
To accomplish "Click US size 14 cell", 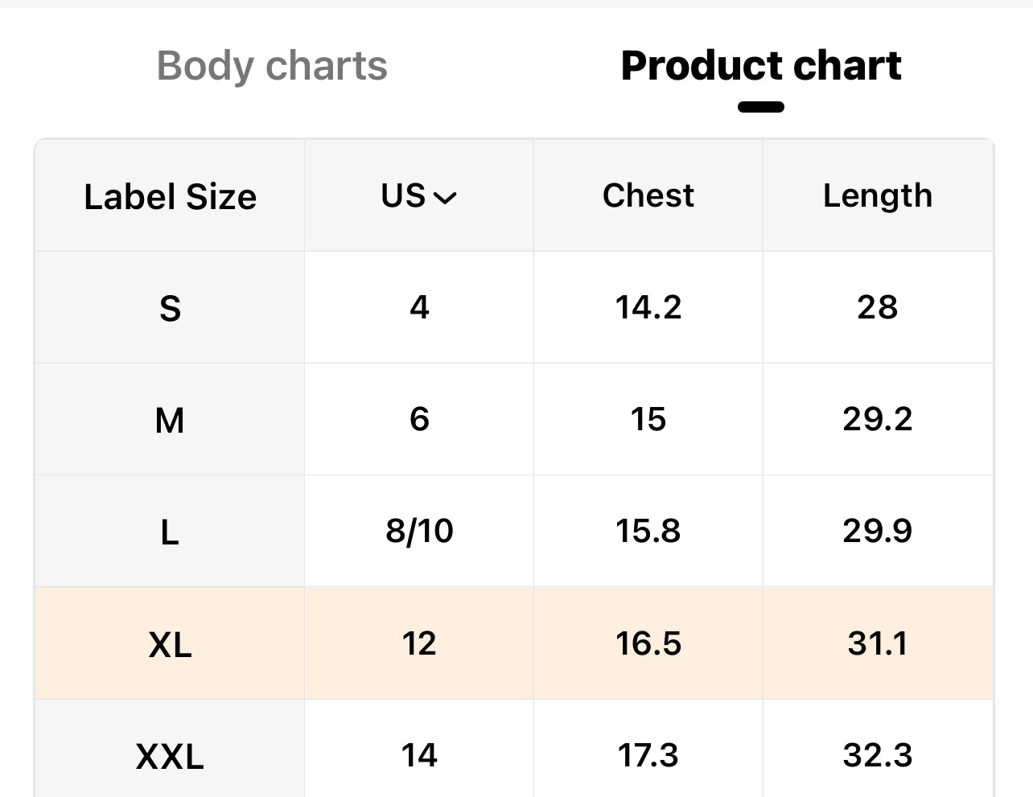I will click(x=419, y=755).
